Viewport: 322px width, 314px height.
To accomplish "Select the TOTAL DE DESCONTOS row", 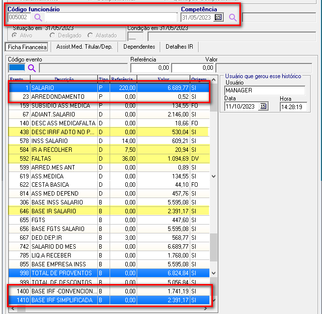I will [x=109, y=282].
